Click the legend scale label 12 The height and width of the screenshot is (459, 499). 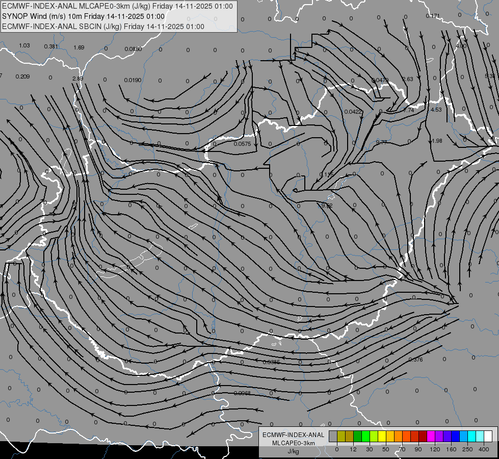(x=353, y=449)
